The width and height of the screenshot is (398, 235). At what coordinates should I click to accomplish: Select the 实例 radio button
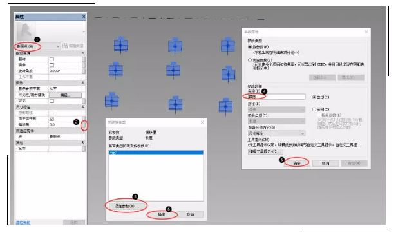(314, 109)
